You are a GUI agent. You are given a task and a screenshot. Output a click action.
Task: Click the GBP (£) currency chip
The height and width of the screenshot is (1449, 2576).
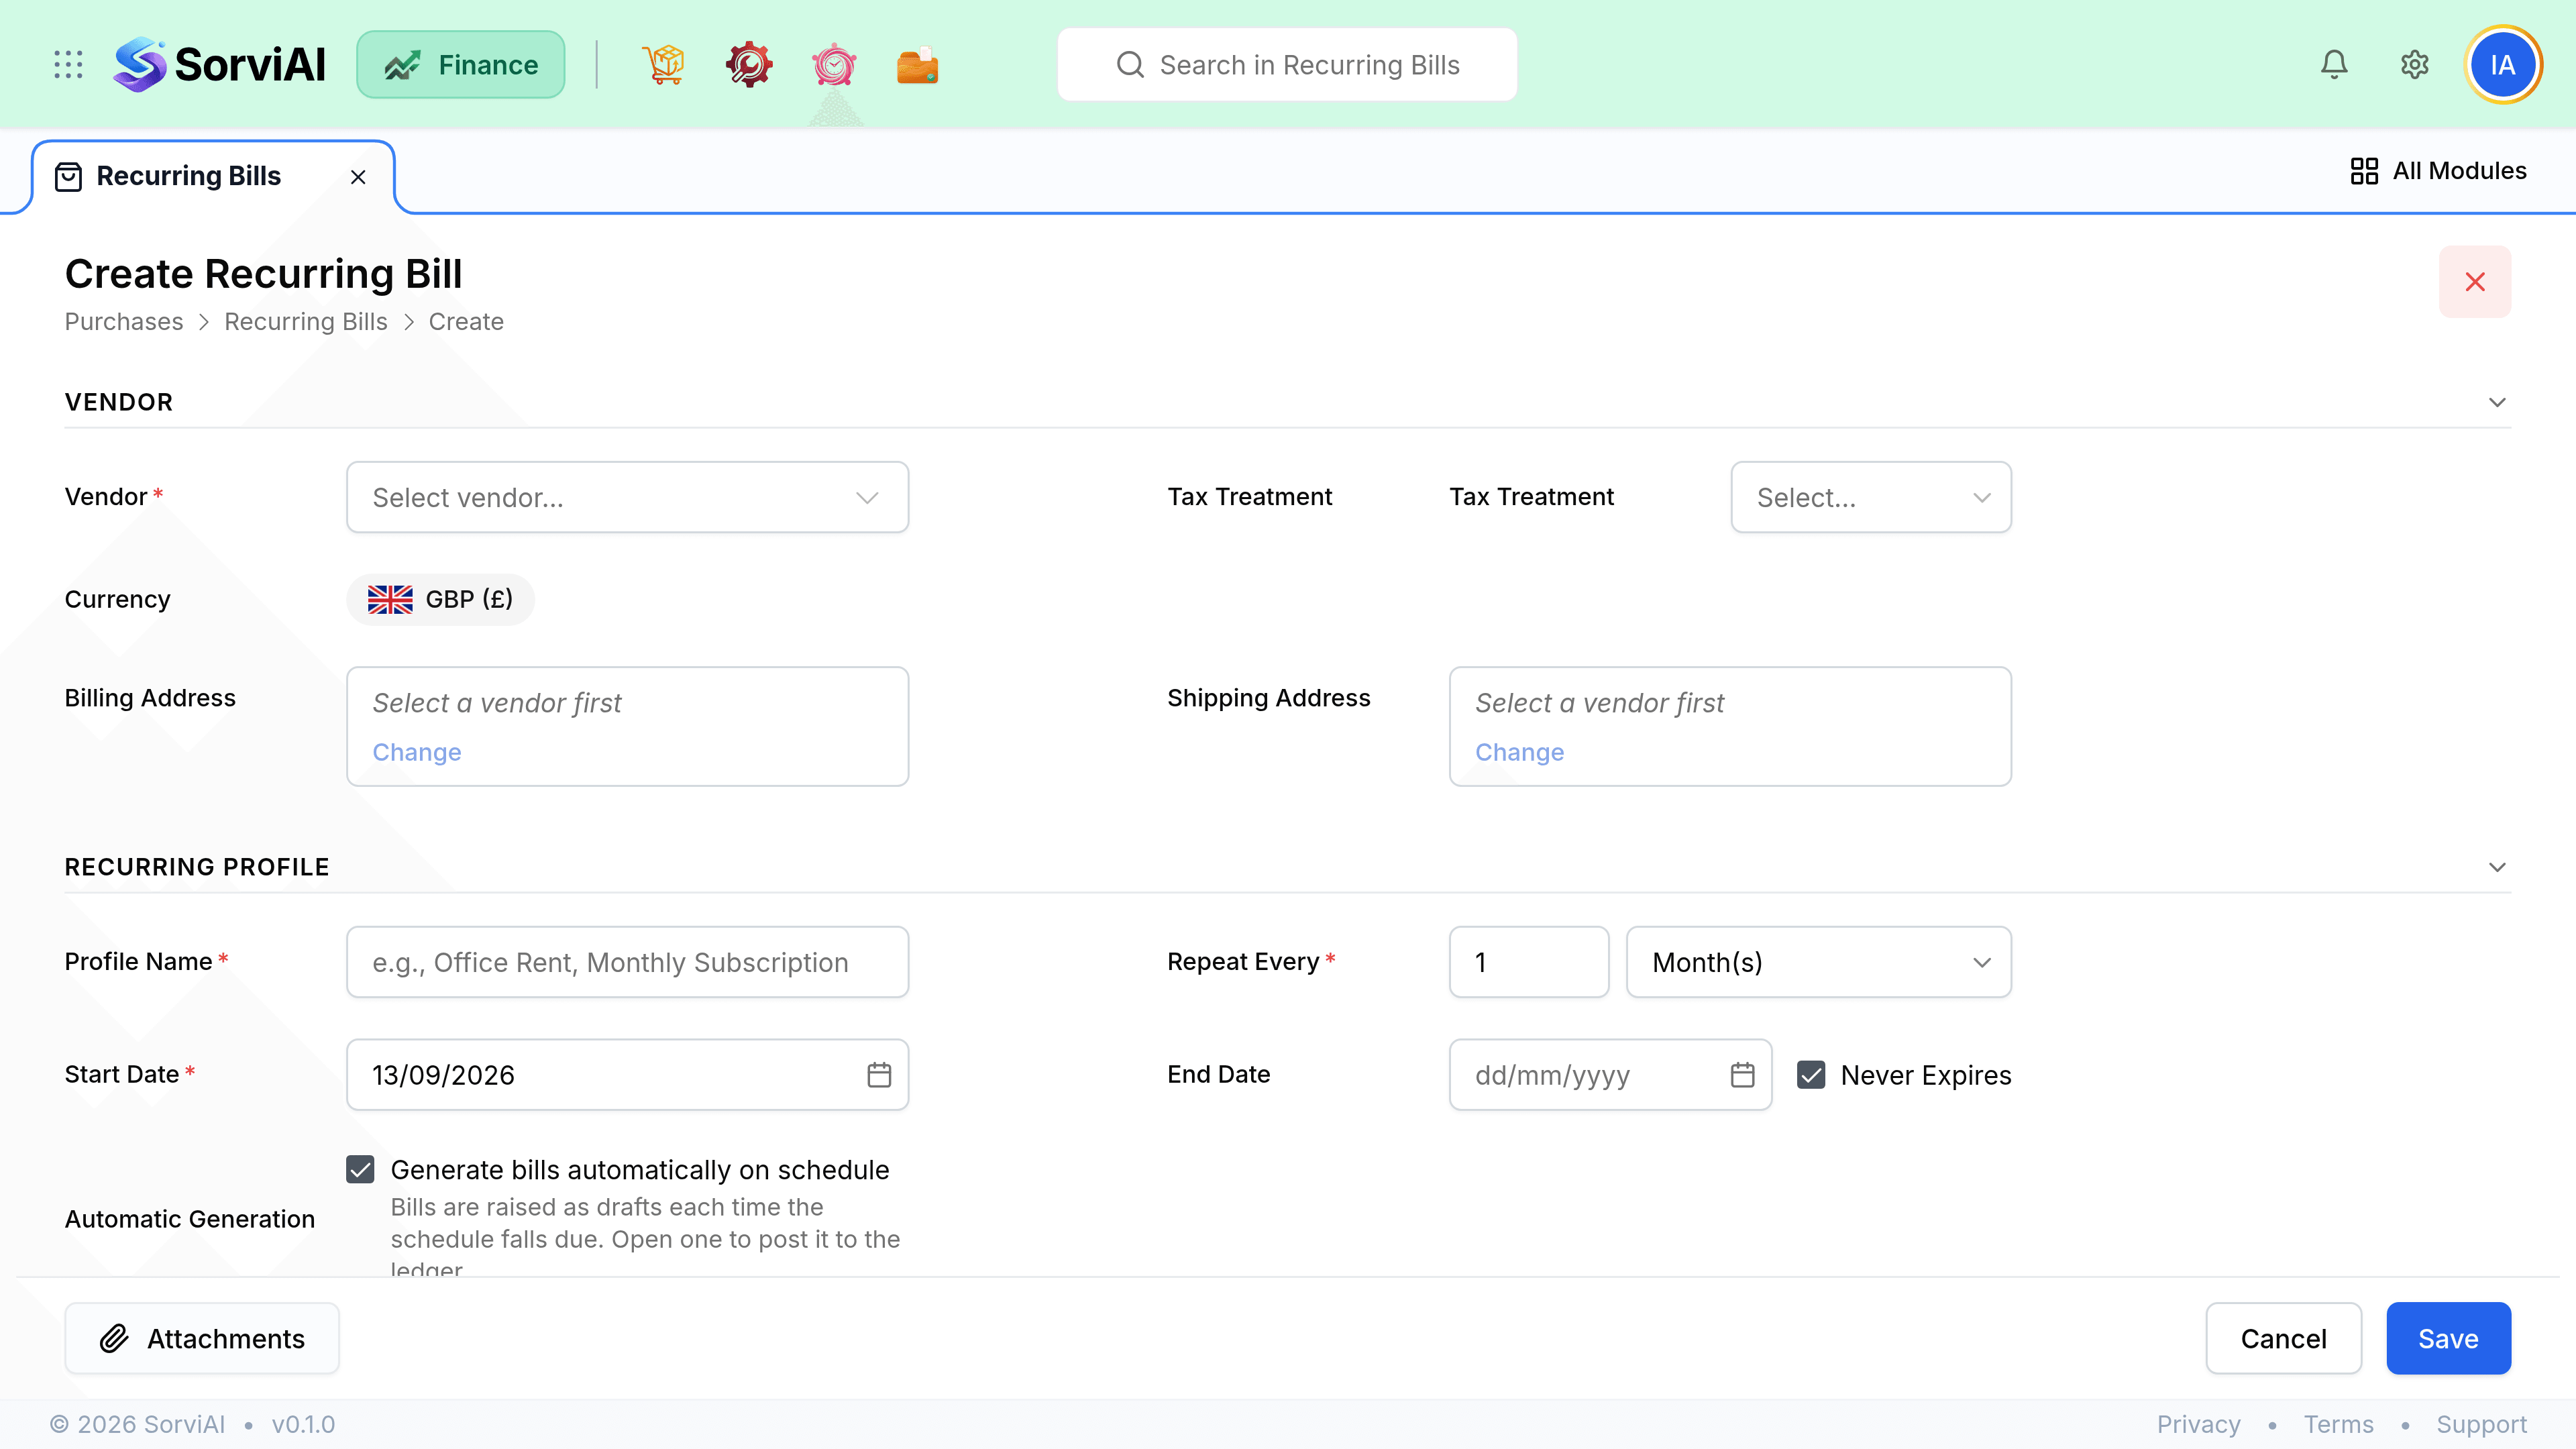tap(440, 599)
